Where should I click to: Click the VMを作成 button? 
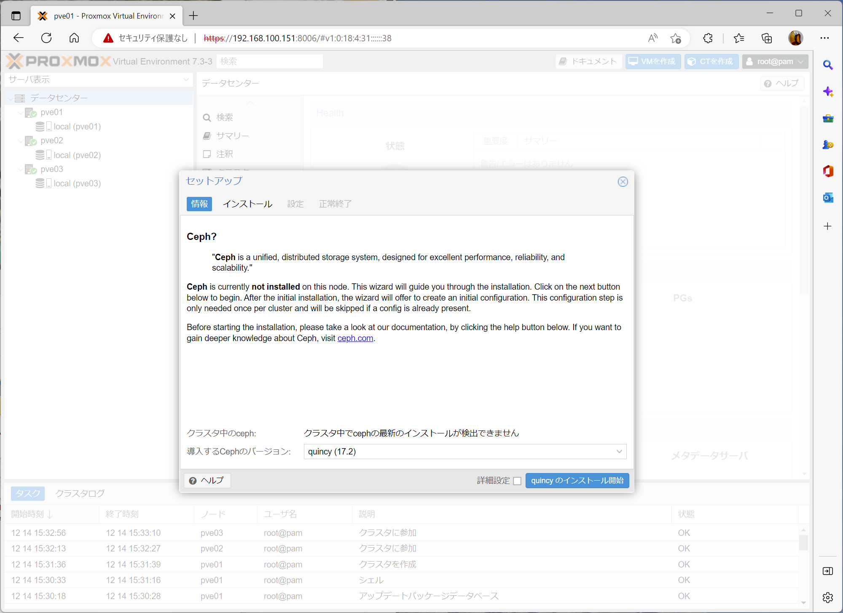(x=653, y=62)
